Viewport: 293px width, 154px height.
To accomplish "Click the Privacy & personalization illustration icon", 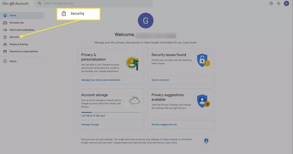I will 133,64.
